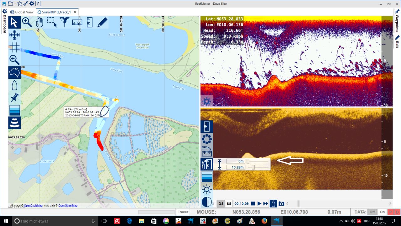Click the camera snapshot icon
Image resolution: width=401 pixels, height=226 pixels.
tap(281, 204)
